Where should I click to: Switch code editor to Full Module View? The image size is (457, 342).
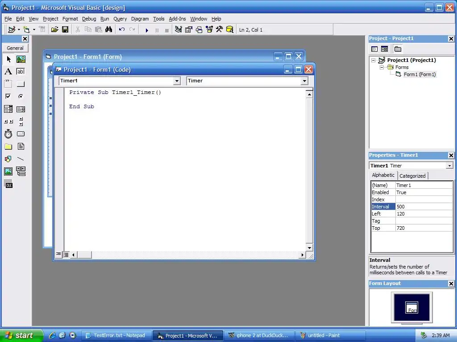tap(66, 255)
